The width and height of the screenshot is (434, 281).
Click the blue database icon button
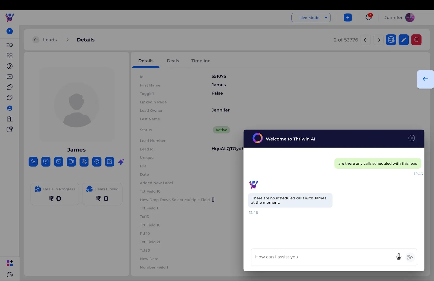(x=391, y=40)
